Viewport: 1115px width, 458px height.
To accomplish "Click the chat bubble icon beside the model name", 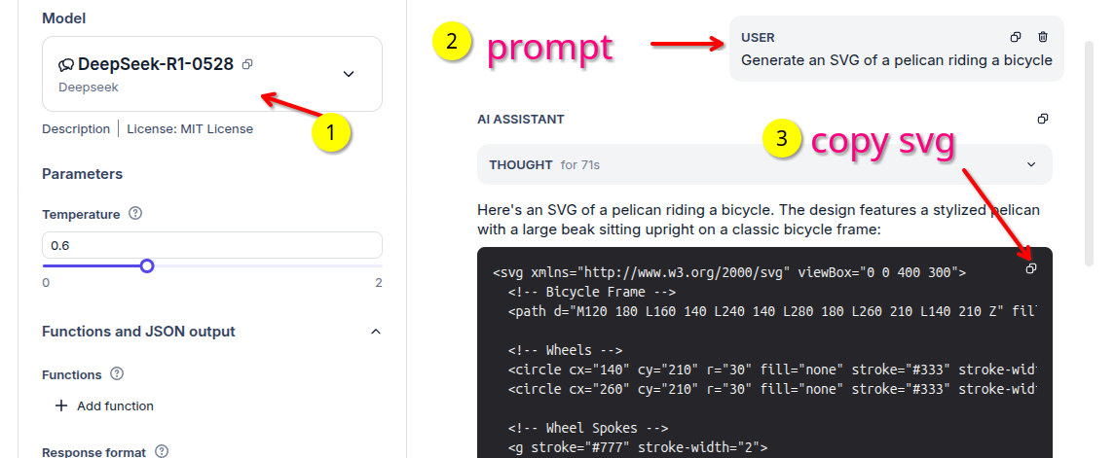I will [66, 64].
